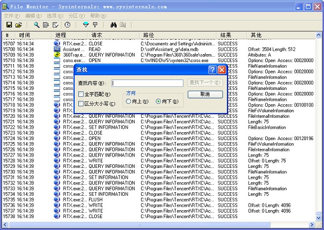The width and height of the screenshot is (324, 230).
Task: Click the Open file folder icon
Action: click(x=18, y=24)
